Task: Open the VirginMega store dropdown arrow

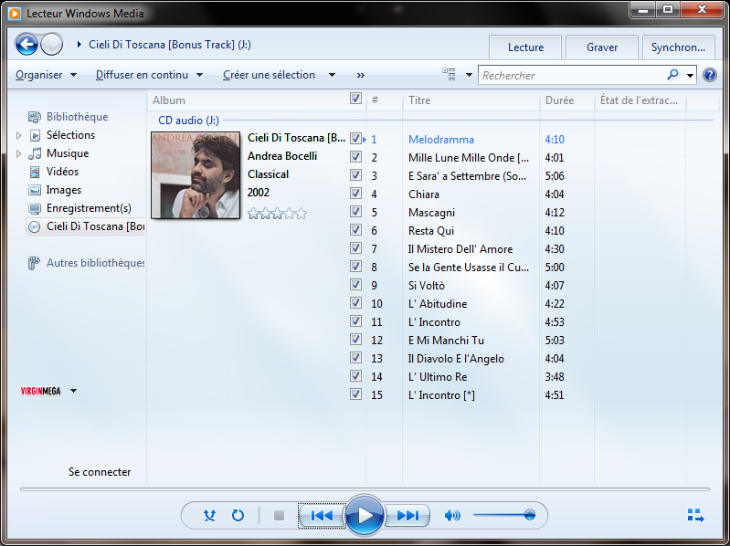Action: pyautogui.click(x=74, y=391)
